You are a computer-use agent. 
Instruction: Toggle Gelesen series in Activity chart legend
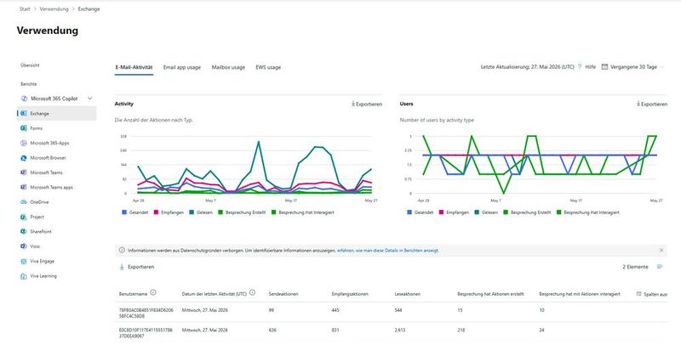(201, 212)
